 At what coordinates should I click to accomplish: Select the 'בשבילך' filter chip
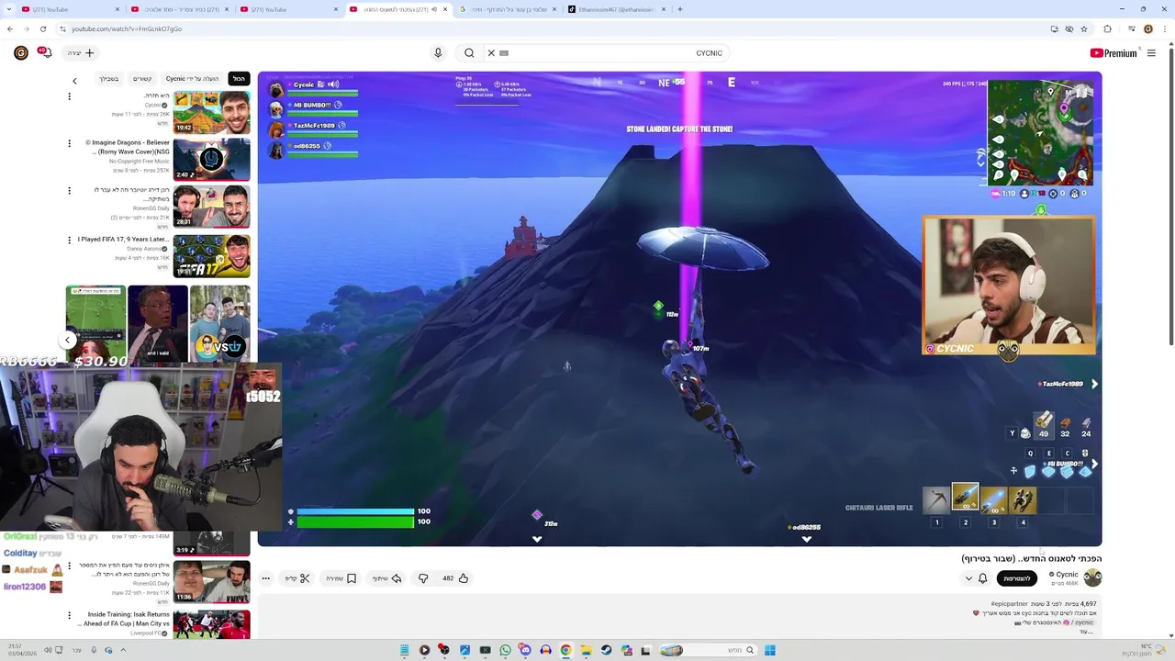point(108,79)
